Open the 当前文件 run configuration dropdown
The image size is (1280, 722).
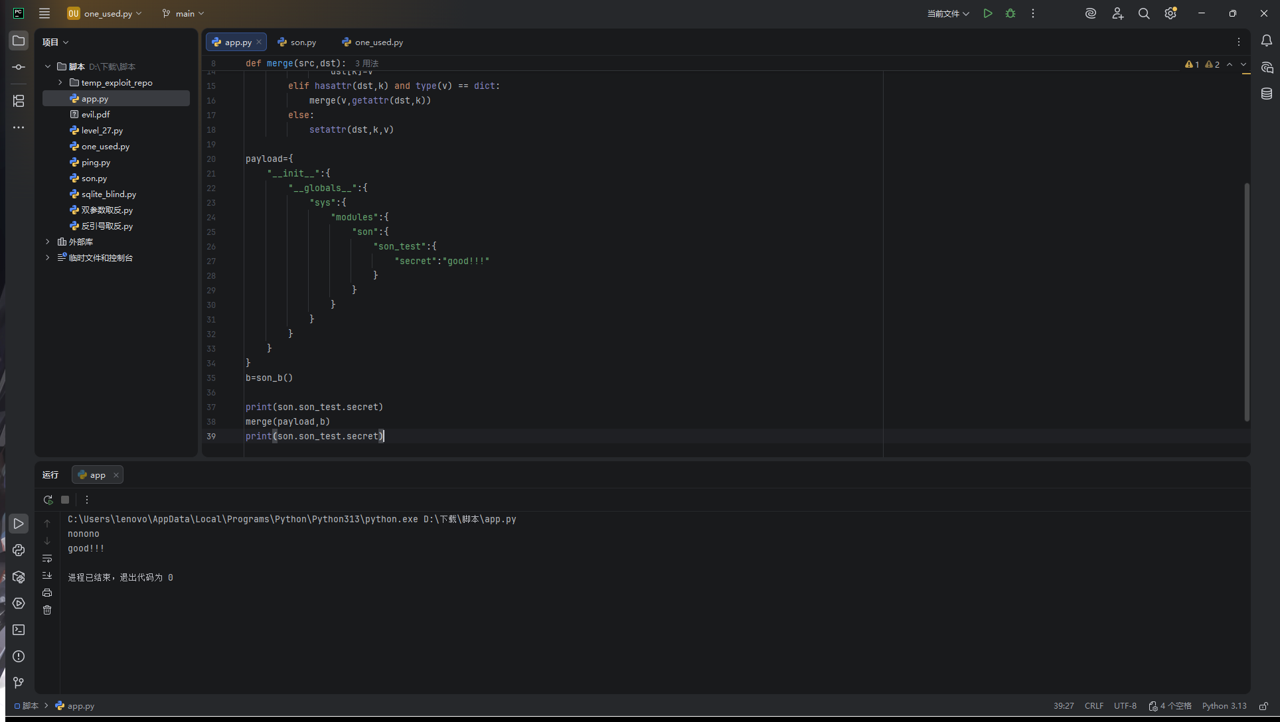948,13
